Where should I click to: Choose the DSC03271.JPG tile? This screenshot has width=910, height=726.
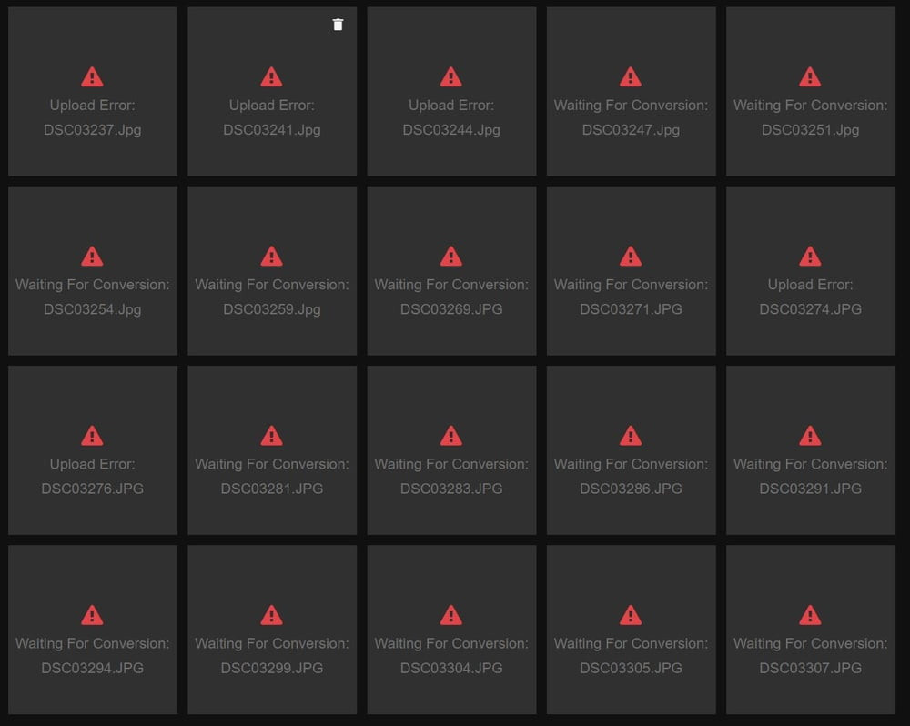click(x=630, y=270)
